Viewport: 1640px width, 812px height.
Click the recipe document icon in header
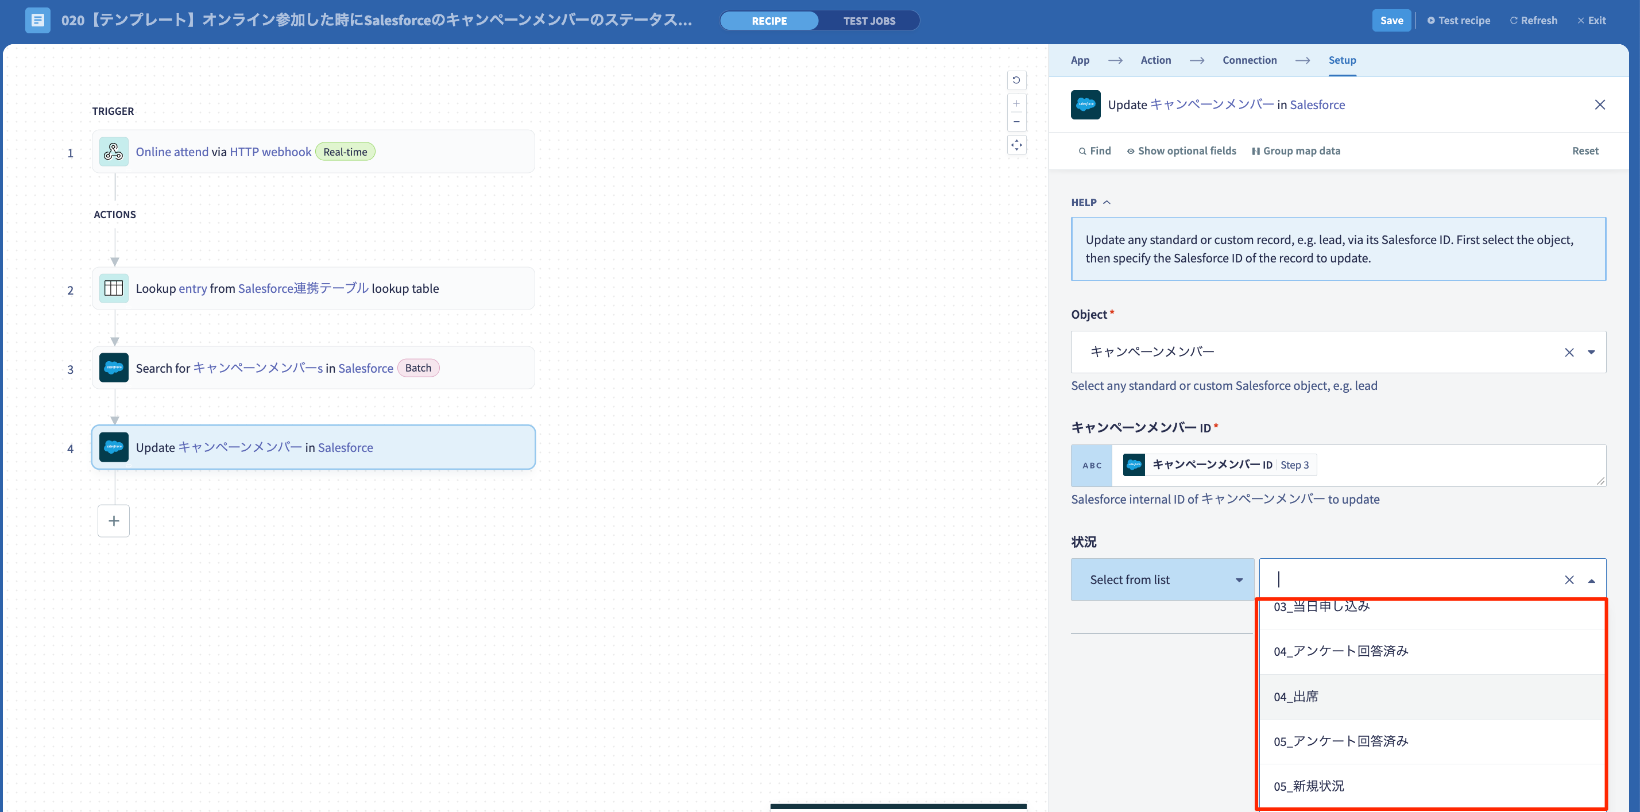(x=37, y=20)
